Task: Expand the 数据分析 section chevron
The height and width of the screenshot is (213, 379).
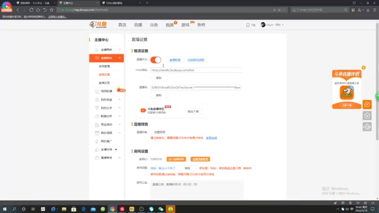Action: pos(119,116)
